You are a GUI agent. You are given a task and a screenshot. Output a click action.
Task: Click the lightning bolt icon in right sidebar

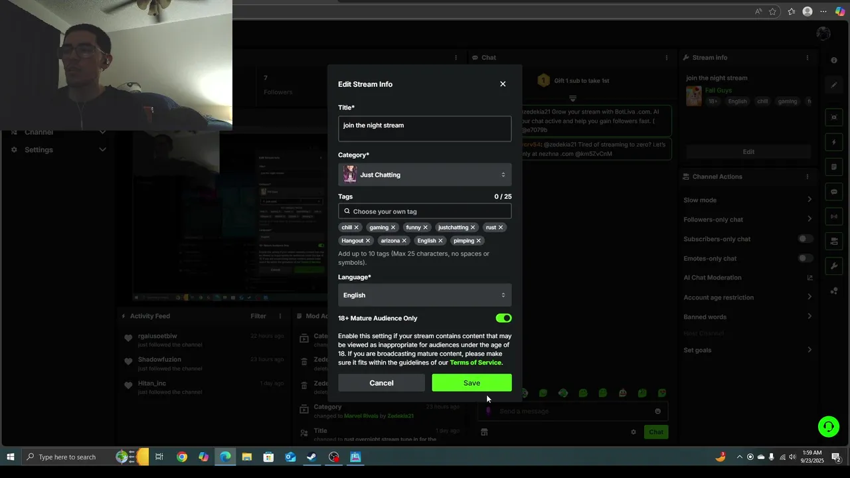(834, 142)
